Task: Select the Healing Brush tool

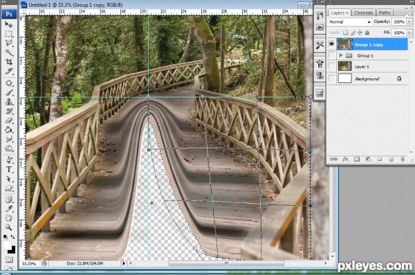Action: pyautogui.click(x=9, y=83)
